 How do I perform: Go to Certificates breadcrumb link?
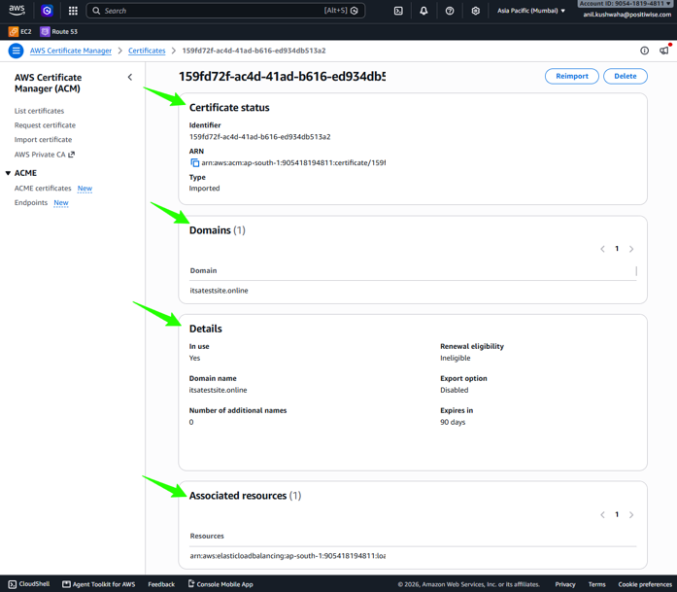147,51
